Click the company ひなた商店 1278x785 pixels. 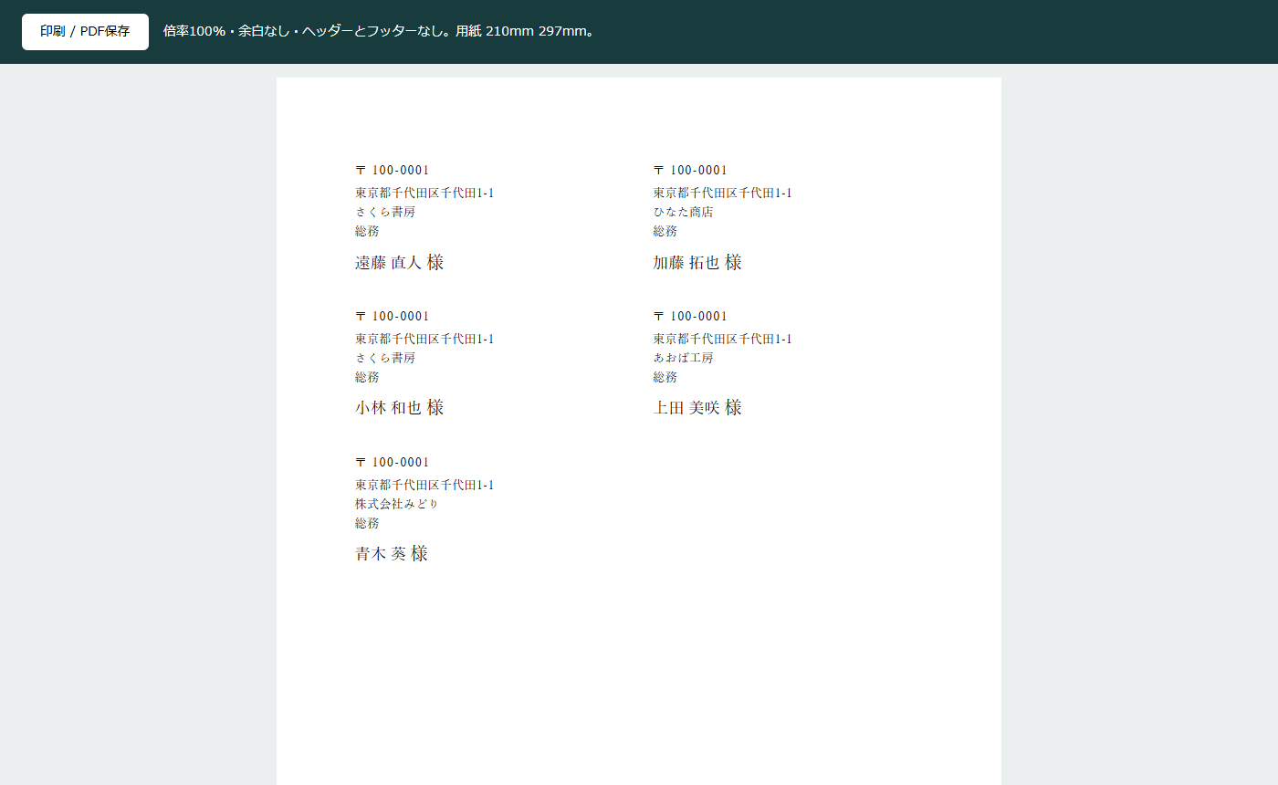684,212
